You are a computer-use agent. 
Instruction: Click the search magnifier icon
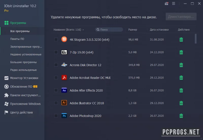[x=98, y=30]
